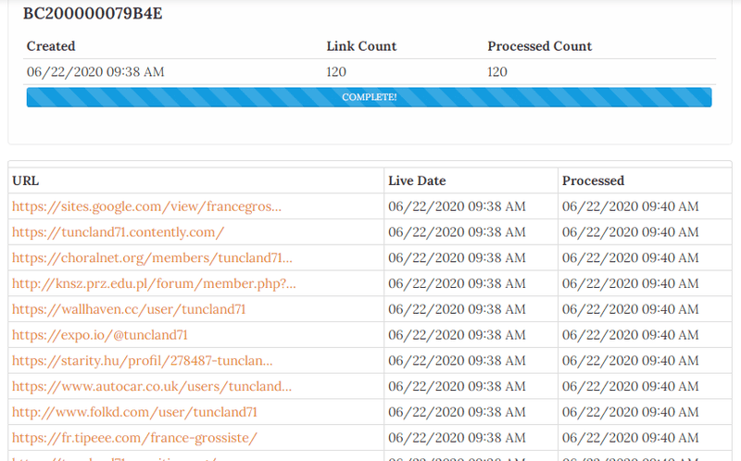Click the COMPLETE! progress bar
Image resolution: width=741 pixels, height=461 pixels.
coord(369,97)
